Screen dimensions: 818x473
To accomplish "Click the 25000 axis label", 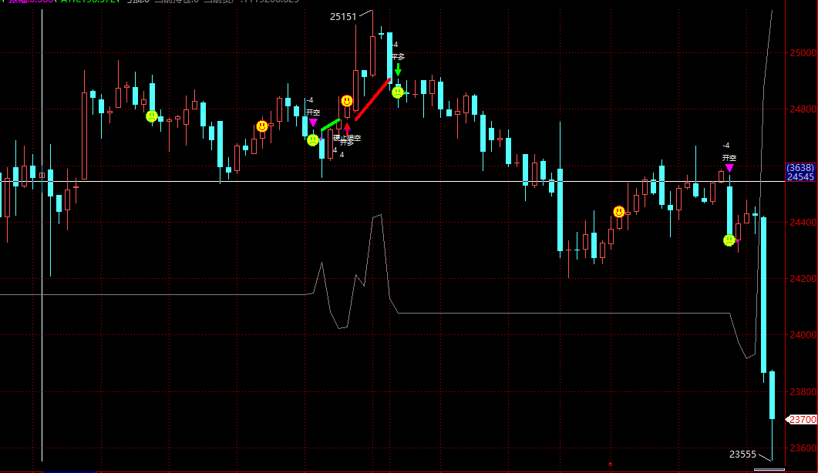I will coord(803,52).
